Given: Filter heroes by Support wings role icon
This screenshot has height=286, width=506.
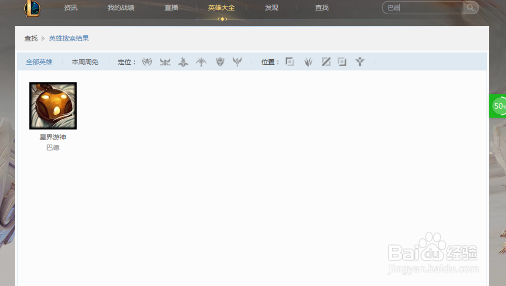Looking at the screenshot, I should tap(237, 62).
